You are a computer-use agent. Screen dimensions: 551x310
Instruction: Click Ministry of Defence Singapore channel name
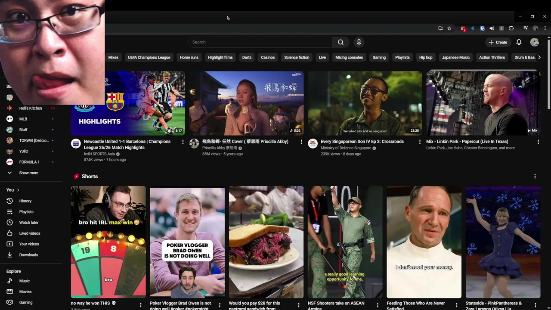pyautogui.click(x=346, y=148)
